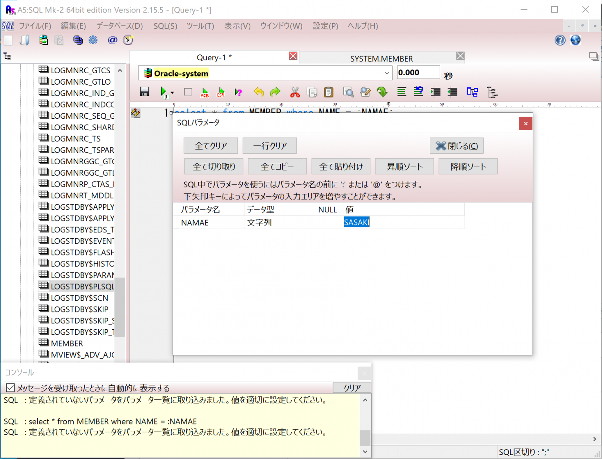602x459 pixels.
Task: Click the CSV export run icon
Action: (x=221, y=92)
